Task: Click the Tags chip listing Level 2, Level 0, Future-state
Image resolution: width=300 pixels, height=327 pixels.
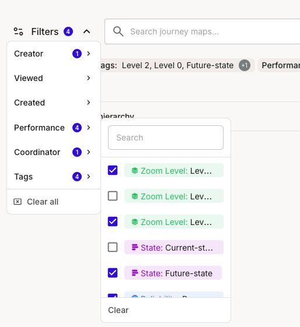Action: [177, 65]
